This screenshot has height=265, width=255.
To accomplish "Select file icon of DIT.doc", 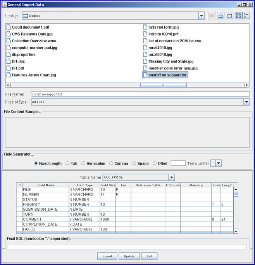I will (9, 61).
